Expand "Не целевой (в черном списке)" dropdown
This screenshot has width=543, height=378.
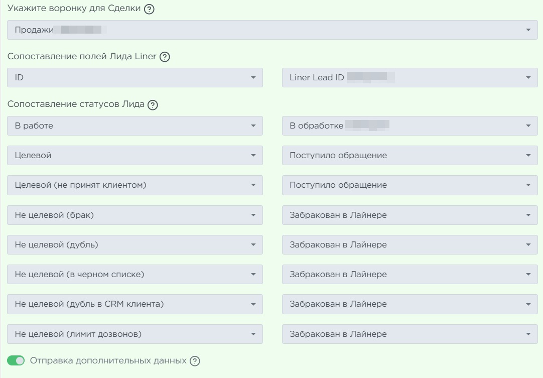coord(135,275)
